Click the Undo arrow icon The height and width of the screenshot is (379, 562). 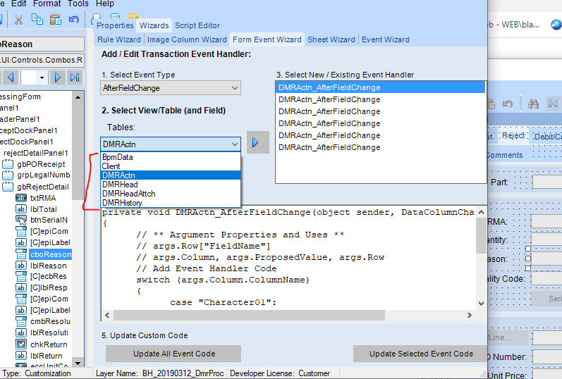click(x=73, y=19)
